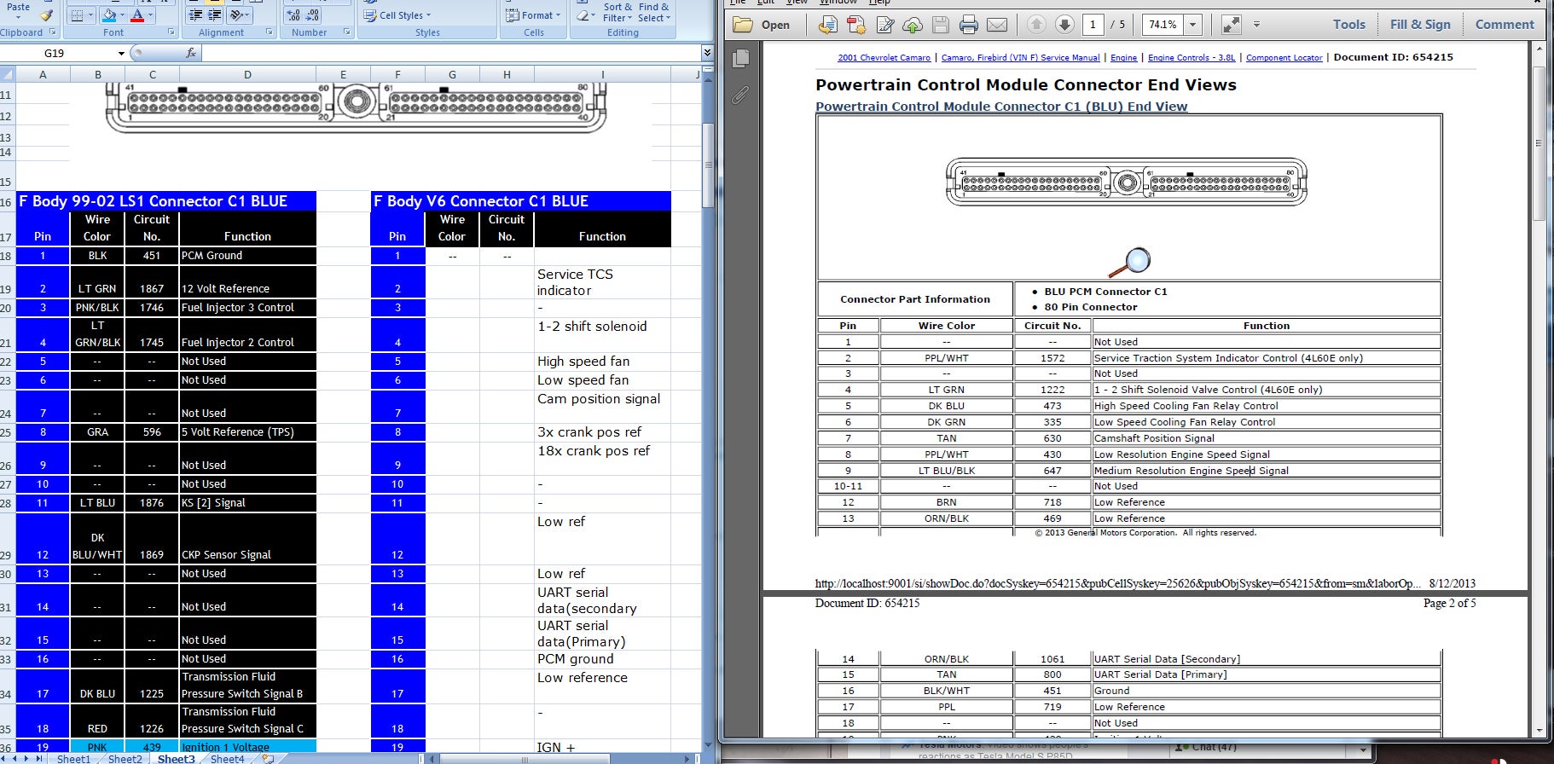Open the Engine Controls - 3.8L link

[x=1192, y=58]
